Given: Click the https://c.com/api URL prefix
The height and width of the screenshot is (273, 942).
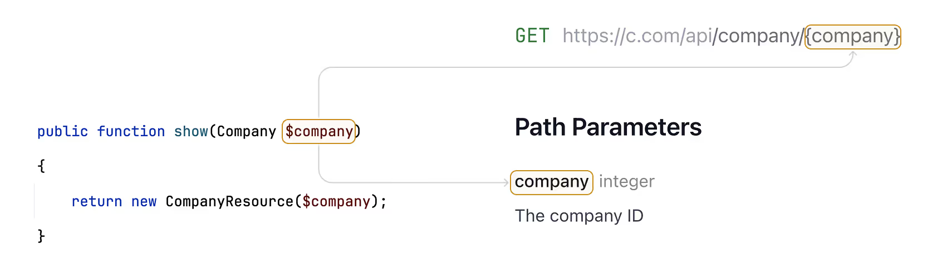Looking at the screenshot, I should pyautogui.click(x=637, y=36).
